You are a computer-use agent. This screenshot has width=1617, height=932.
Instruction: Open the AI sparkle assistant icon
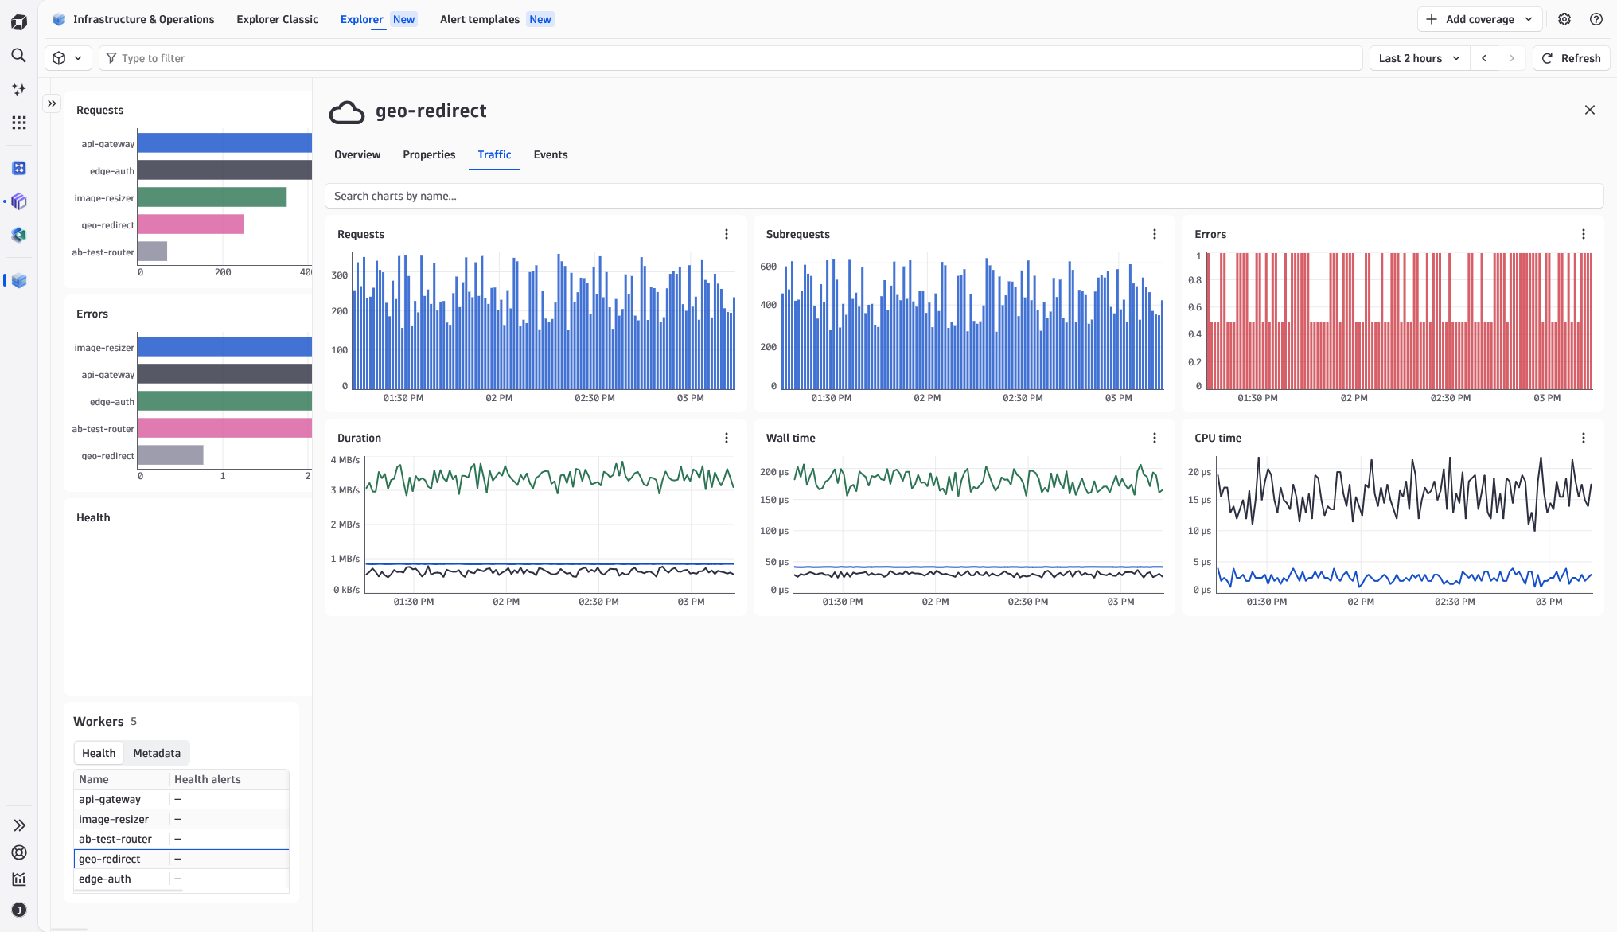19,89
